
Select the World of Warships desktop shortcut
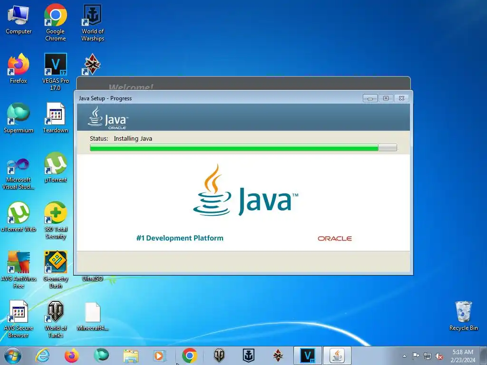[93, 22]
